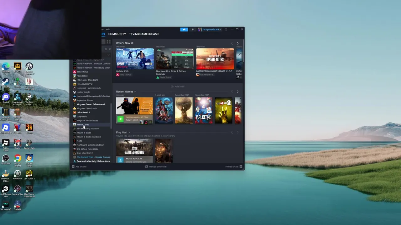Open Roblox Studio desktop icon
Image resolution: width=401 pixels, height=225 pixels.
(6, 145)
